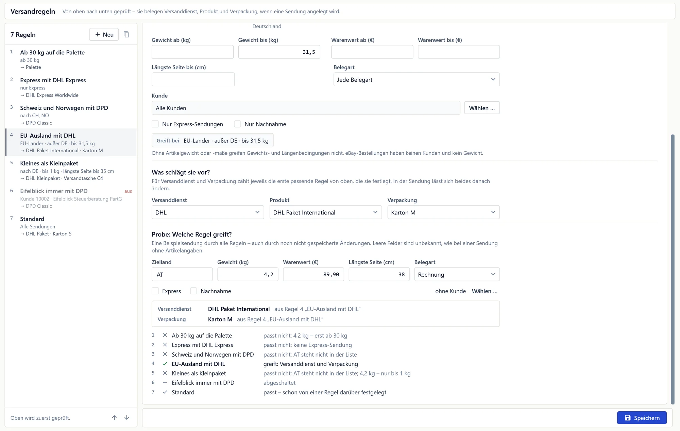The width and height of the screenshot is (680, 431).
Task: Select the Standard rule in the list
Action: 71,226
